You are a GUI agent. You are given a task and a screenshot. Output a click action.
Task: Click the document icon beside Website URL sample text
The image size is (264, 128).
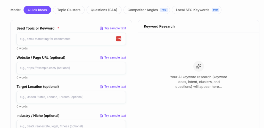[101, 57]
